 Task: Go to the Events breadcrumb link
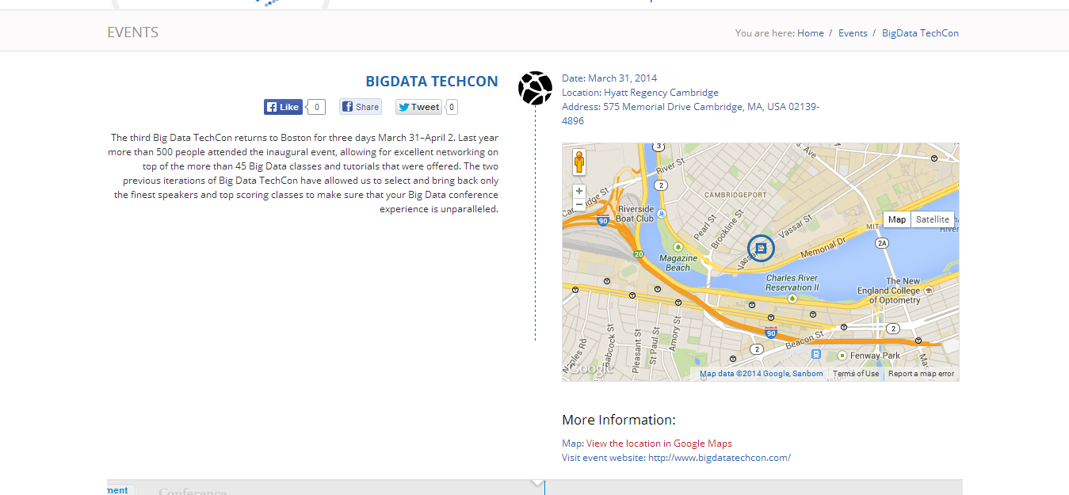click(853, 32)
